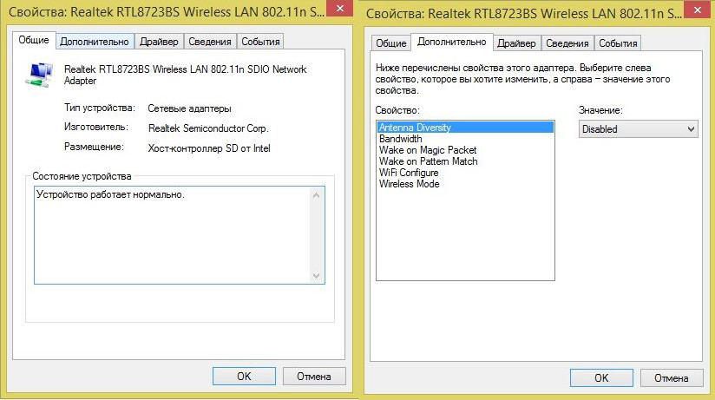Image resolution: width=715 pixels, height=400 pixels.
Task: Cancel with Отмена in the property list dialog
Action: click(671, 378)
